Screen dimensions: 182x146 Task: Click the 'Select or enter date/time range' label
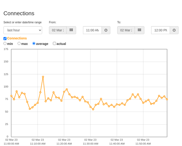(x=23, y=22)
